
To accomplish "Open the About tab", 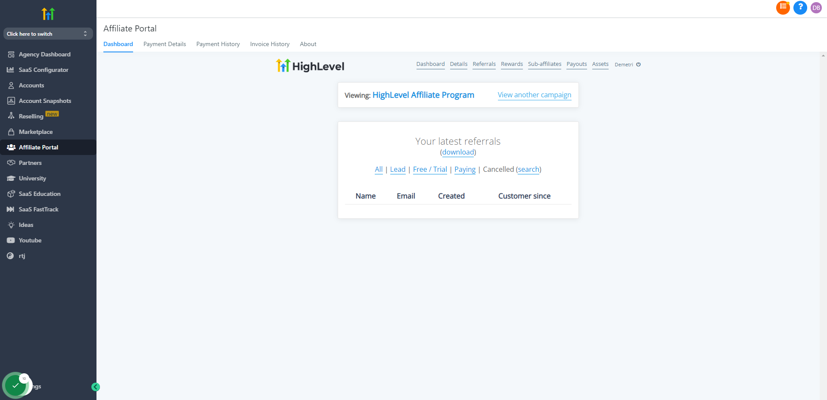I will (x=308, y=44).
